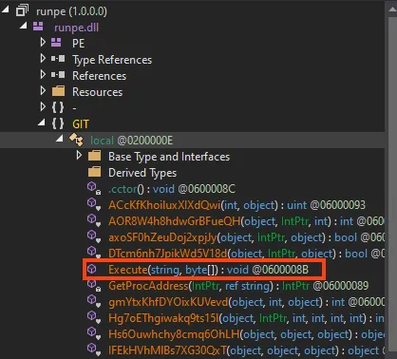Expand Base Type and Interfaces folder

pyautogui.click(x=79, y=155)
